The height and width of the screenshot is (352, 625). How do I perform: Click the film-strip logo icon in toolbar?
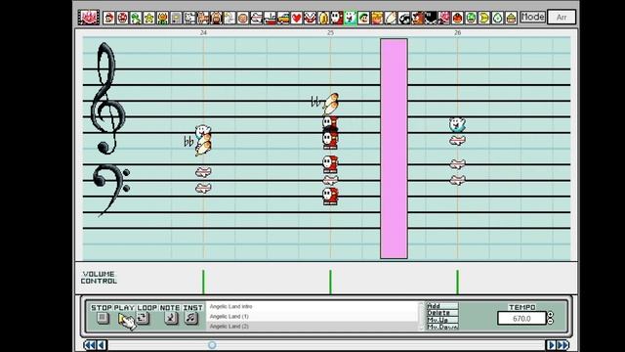tap(89, 18)
